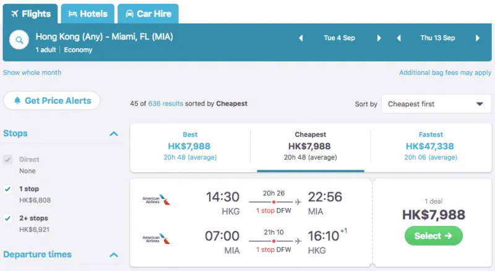The image size is (495, 271).
Task: Click American Airlines logo on return flight
Action: 157,239
